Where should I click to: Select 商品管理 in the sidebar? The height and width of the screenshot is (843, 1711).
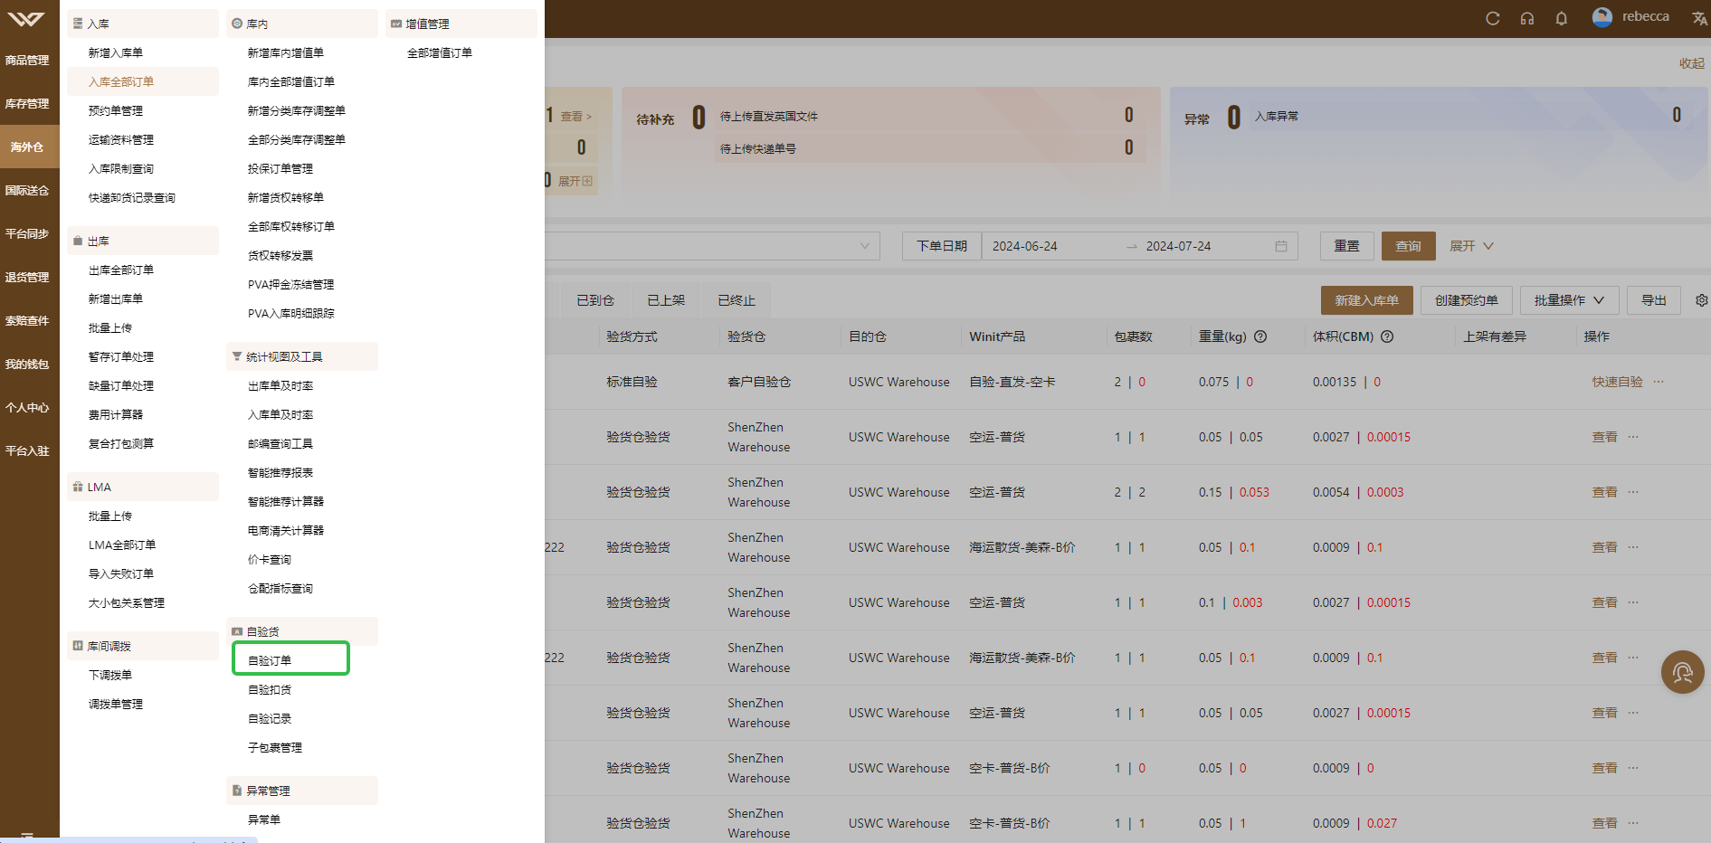[27, 61]
